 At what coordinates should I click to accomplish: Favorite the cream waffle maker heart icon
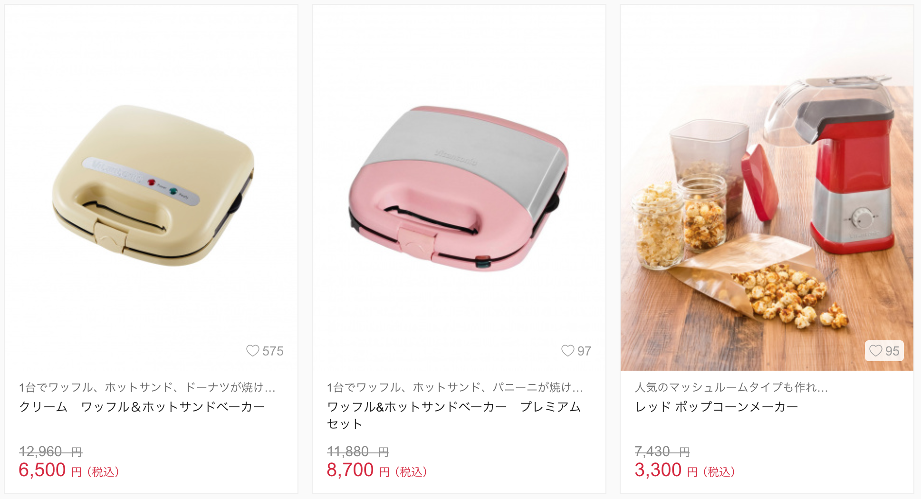click(x=253, y=351)
